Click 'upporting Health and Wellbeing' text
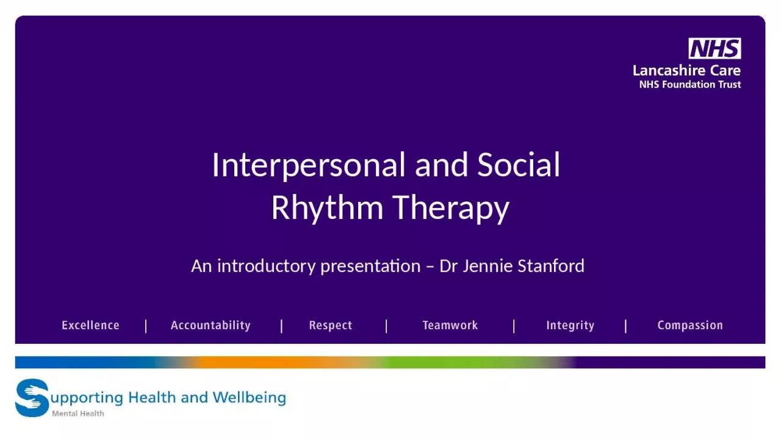Screen dimensions: 781x439 click(168, 398)
